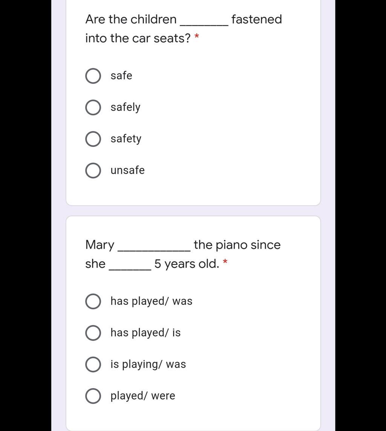The height and width of the screenshot is (431, 386).
Task: Click the "Are the children" question text
Action: pyautogui.click(x=131, y=19)
